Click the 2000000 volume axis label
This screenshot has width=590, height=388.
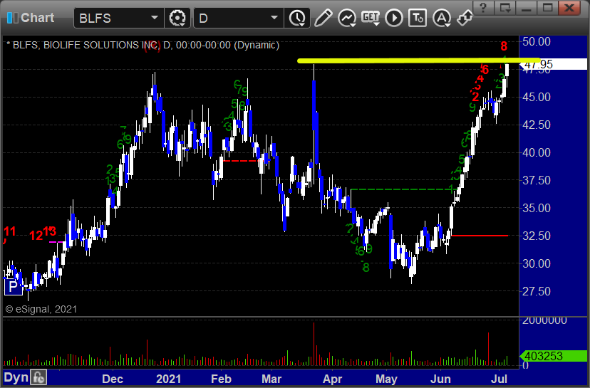(x=544, y=320)
